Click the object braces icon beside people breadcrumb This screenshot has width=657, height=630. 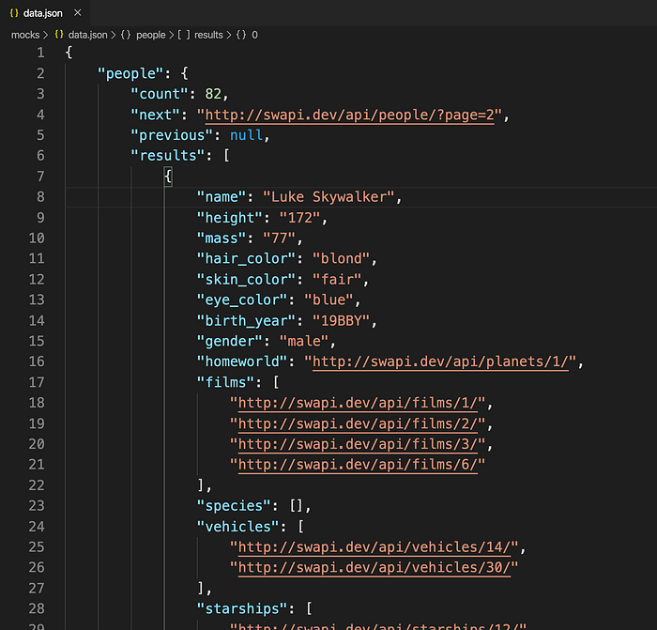(x=126, y=35)
